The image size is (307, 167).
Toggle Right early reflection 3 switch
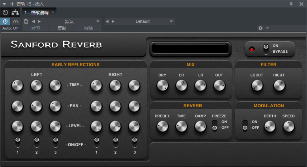click(134, 142)
